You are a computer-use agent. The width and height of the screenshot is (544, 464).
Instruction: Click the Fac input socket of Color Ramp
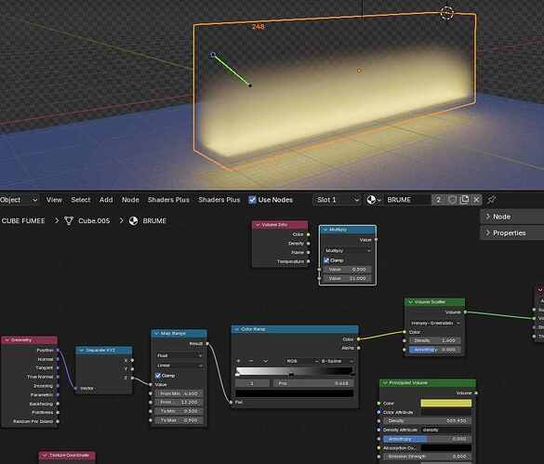tap(231, 403)
